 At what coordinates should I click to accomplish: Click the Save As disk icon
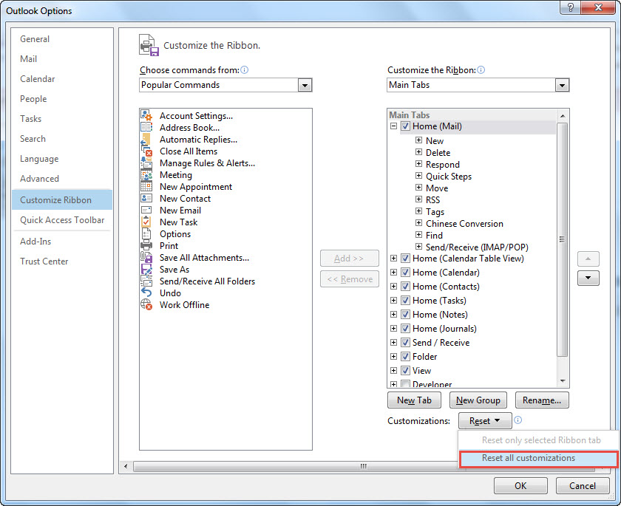tap(146, 270)
